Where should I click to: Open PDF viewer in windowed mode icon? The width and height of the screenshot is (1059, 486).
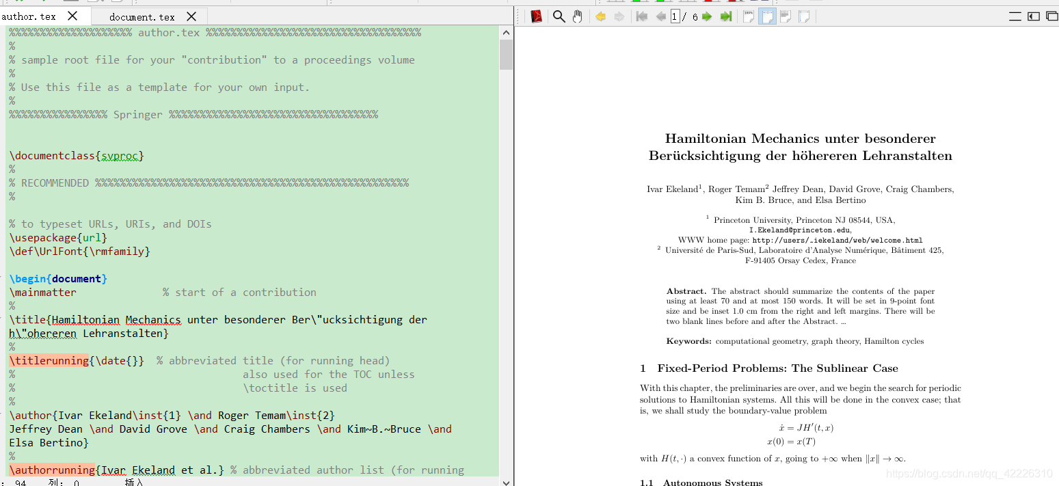[1052, 16]
